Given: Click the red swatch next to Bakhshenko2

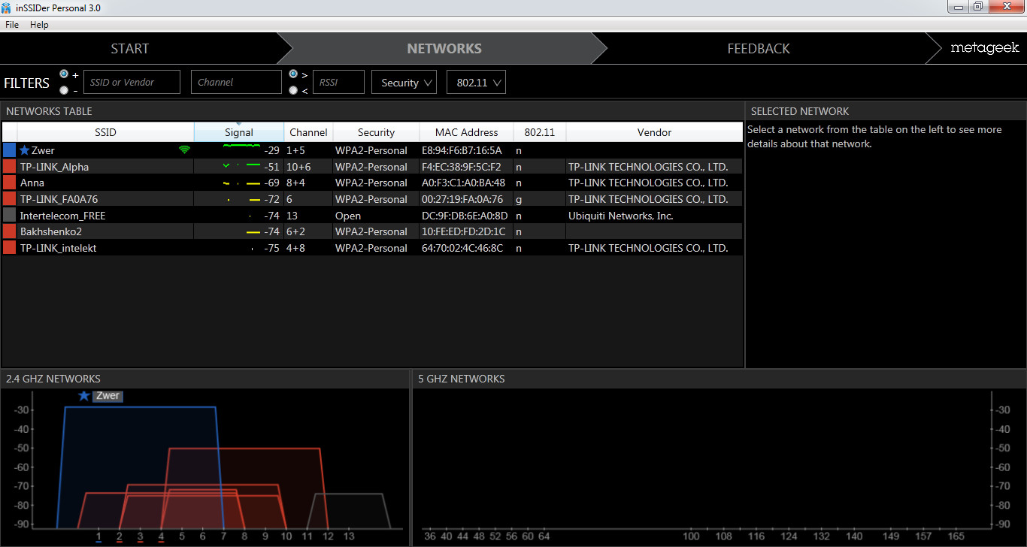Looking at the screenshot, I should tap(9, 231).
